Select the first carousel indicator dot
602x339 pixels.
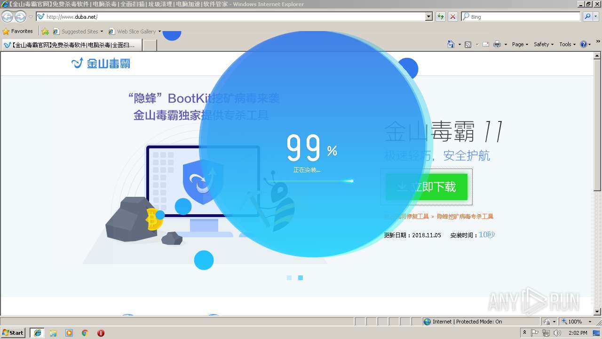[x=289, y=278]
